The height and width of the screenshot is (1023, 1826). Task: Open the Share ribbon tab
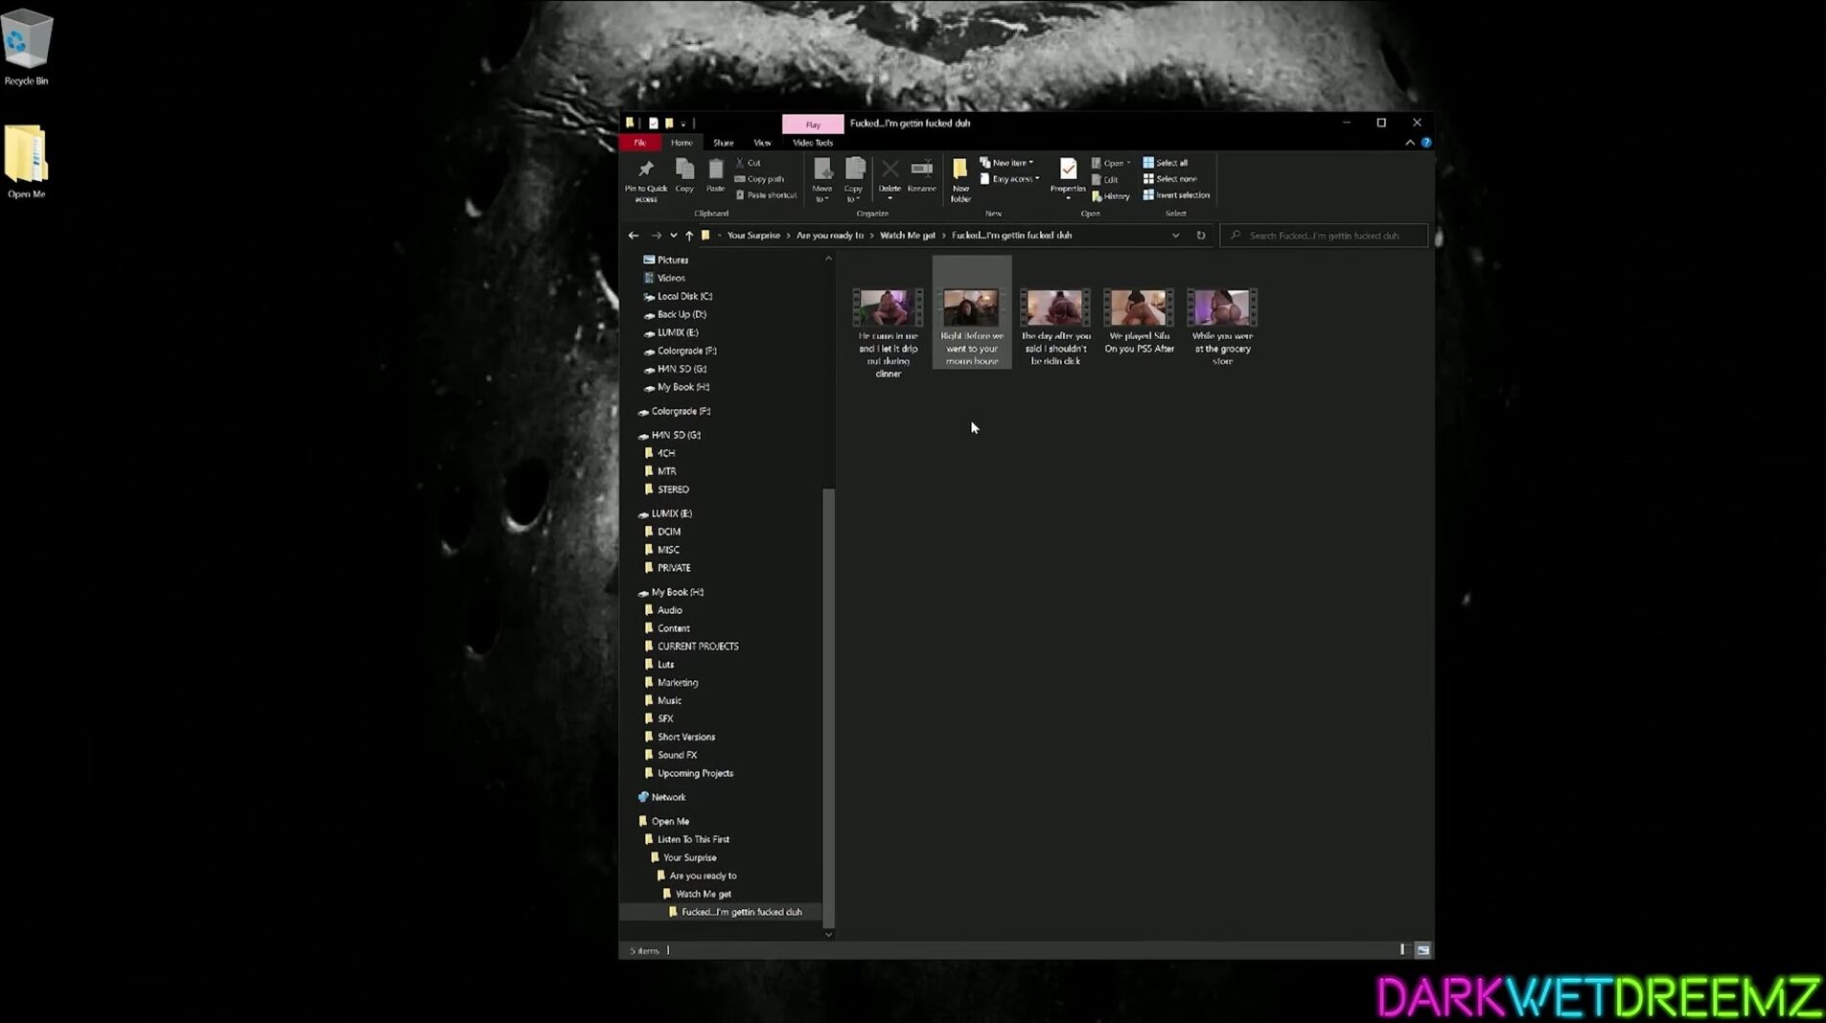point(723,143)
